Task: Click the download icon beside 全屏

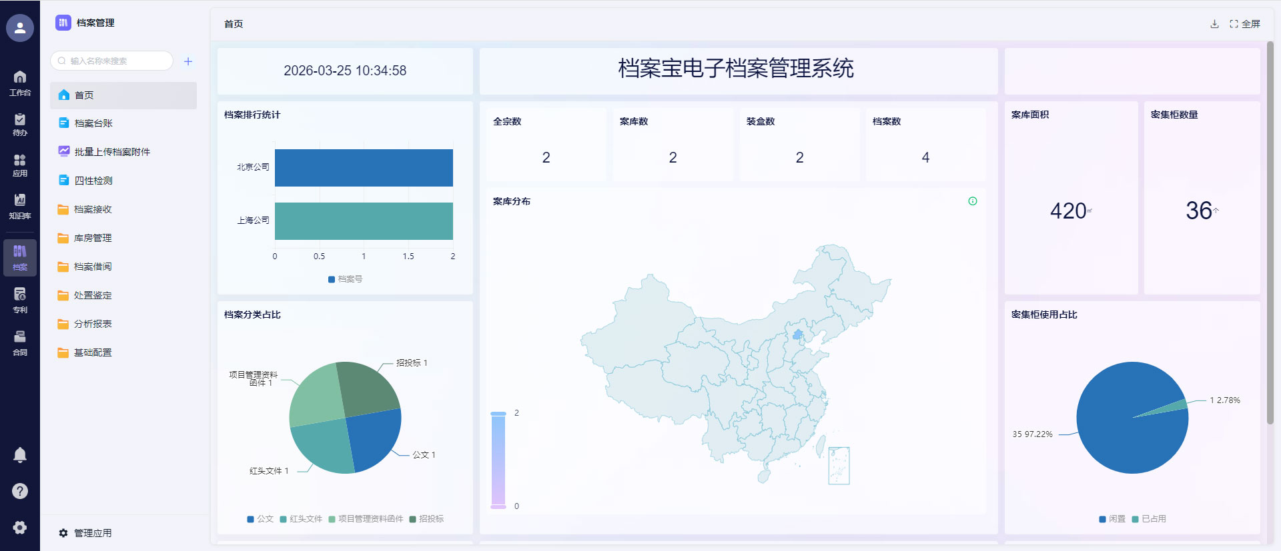Action: point(1214,24)
